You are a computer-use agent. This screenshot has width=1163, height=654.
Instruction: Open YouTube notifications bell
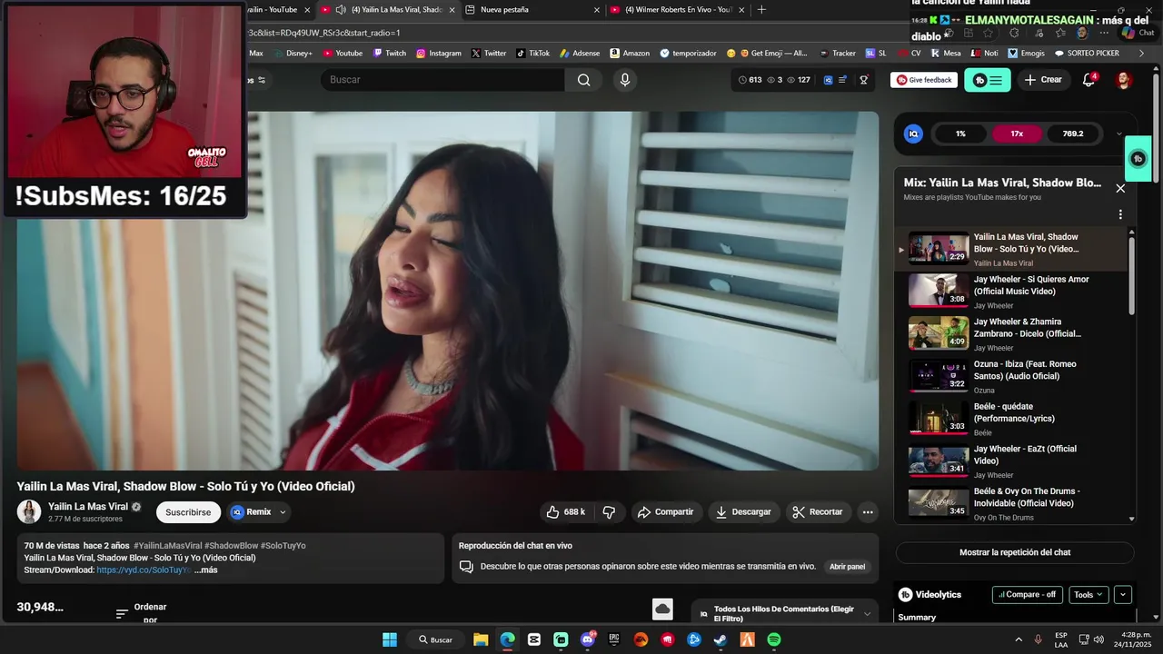click(x=1088, y=80)
